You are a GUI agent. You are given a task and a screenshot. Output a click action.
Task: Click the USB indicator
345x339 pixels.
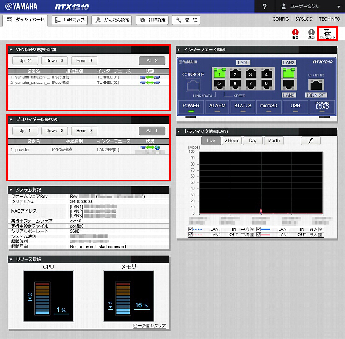tap(295, 107)
